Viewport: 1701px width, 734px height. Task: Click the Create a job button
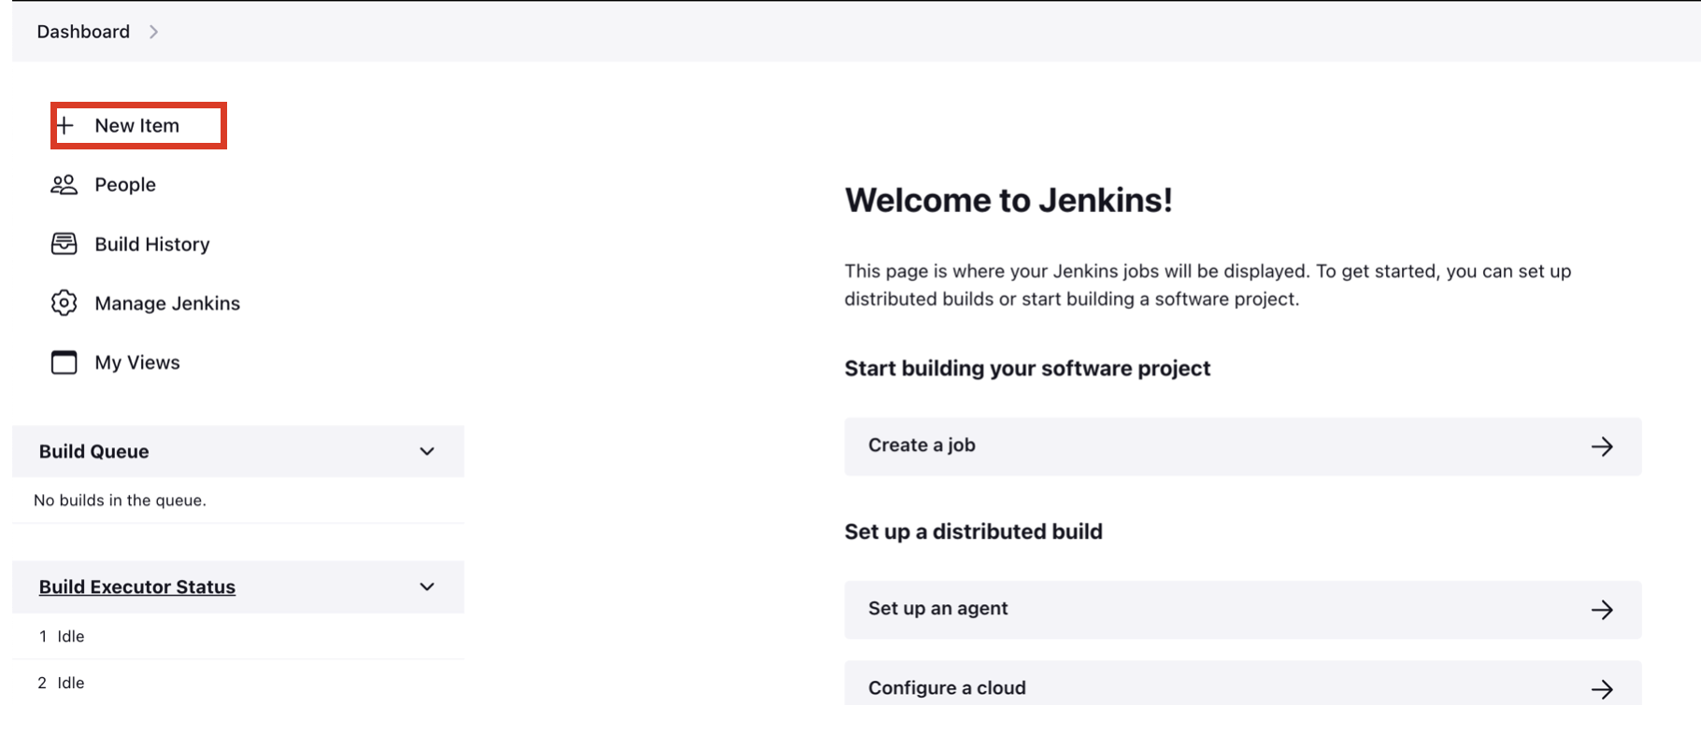1243,446
